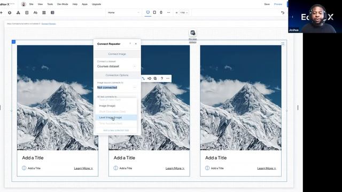Click Learn More in third card
This screenshot has width=342, height=192.
pyautogui.click(x=267, y=169)
